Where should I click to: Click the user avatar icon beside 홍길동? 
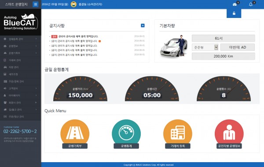[x=73, y=4]
